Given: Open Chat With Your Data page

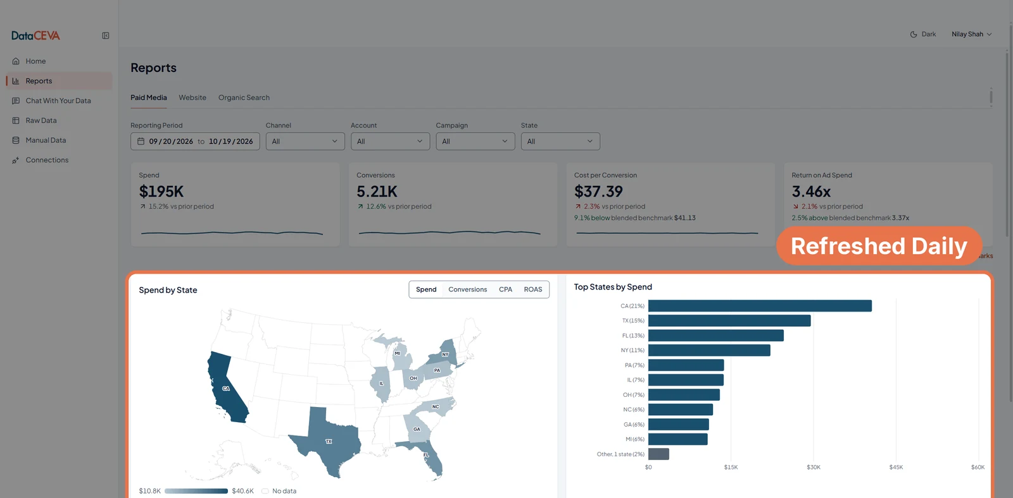Looking at the screenshot, I should [x=59, y=100].
